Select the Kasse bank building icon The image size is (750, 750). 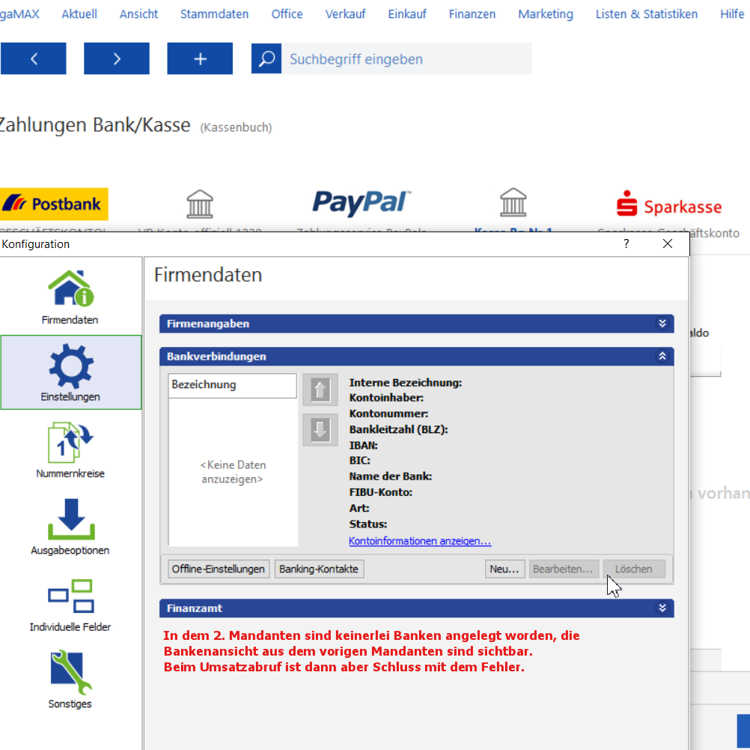tap(513, 202)
